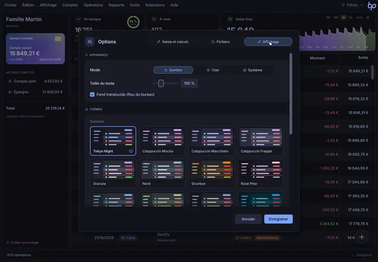Select the Rosé Pine theme

pos(260,173)
